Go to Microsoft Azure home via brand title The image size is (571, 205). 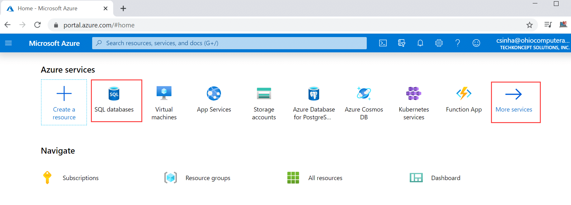pyautogui.click(x=54, y=43)
